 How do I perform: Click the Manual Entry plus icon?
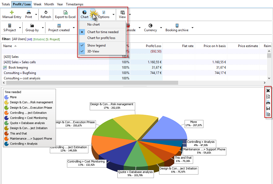coord(12,12)
